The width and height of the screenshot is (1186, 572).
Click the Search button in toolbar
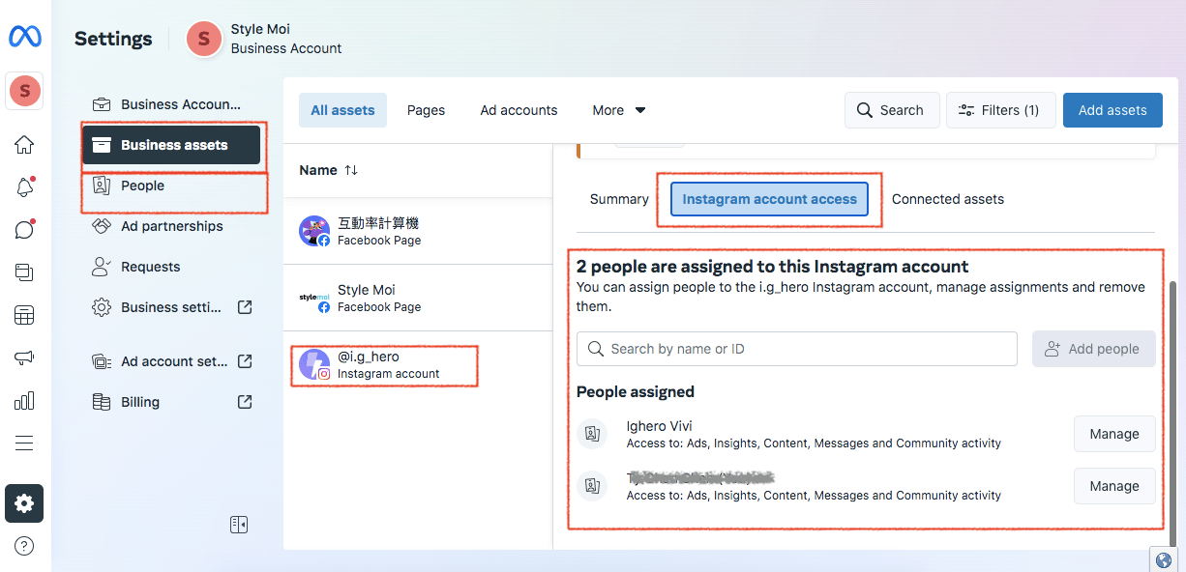(x=892, y=110)
